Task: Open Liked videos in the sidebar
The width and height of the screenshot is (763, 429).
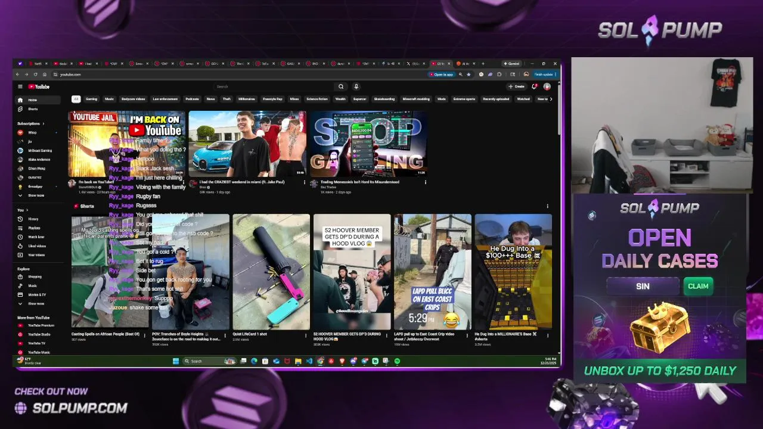Action: coord(36,246)
